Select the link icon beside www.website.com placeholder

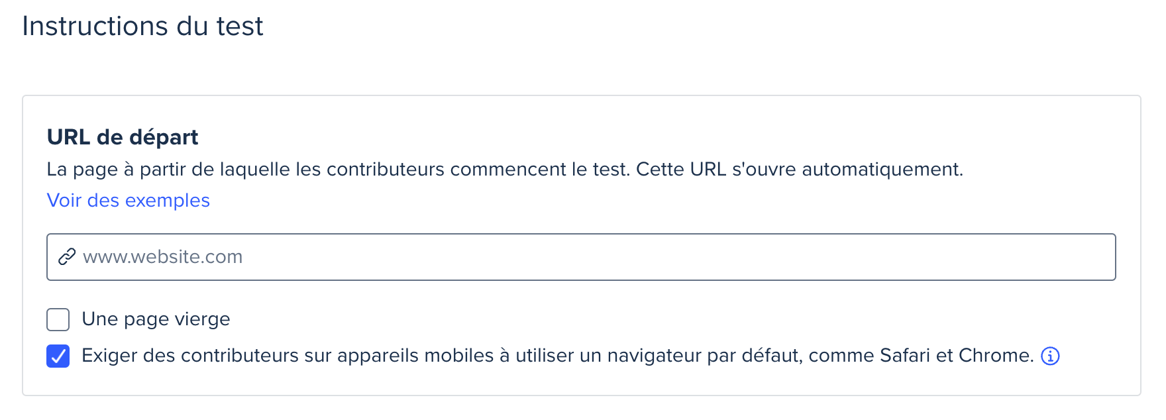tap(66, 257)
